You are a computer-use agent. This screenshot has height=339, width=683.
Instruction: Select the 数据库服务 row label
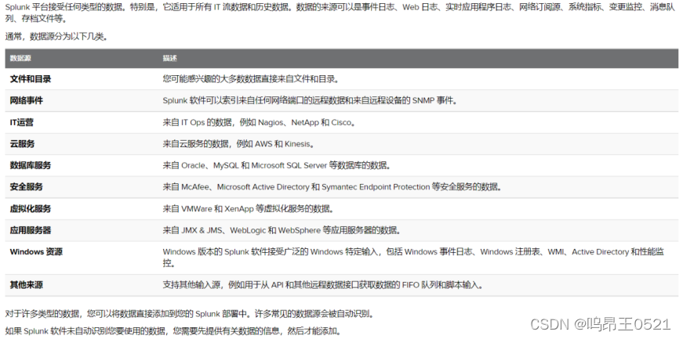point(31,165)
